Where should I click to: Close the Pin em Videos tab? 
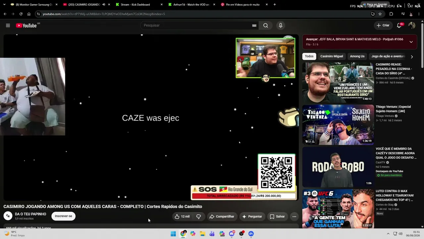point(267,5)
